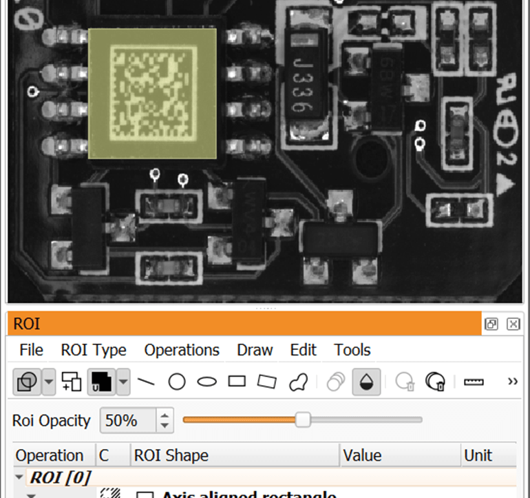Image resolution: width=530 pixels, height=498 pixels.
Task: Collapse the Axis aligned rectangle row
Action: click(31, 496)
